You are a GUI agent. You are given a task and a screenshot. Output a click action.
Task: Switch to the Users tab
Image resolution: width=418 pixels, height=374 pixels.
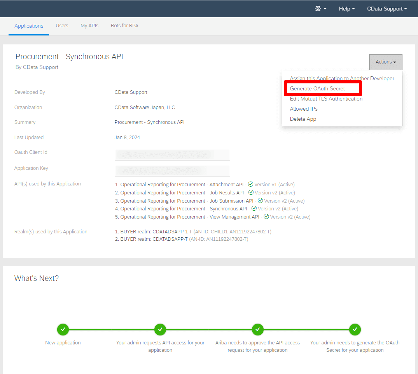[x=62, y=26]
